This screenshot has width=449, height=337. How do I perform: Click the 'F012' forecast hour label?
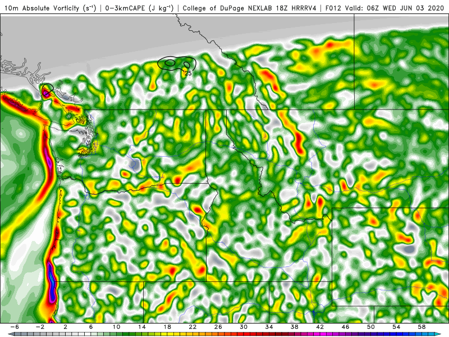pyautogui.click(x=333, y=8)
